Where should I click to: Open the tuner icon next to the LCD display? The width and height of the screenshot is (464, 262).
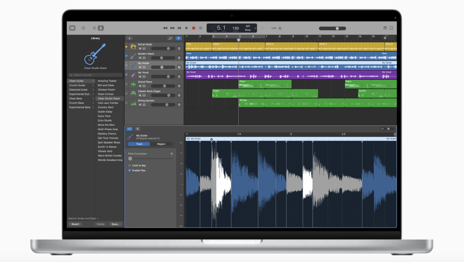point(262,28)
